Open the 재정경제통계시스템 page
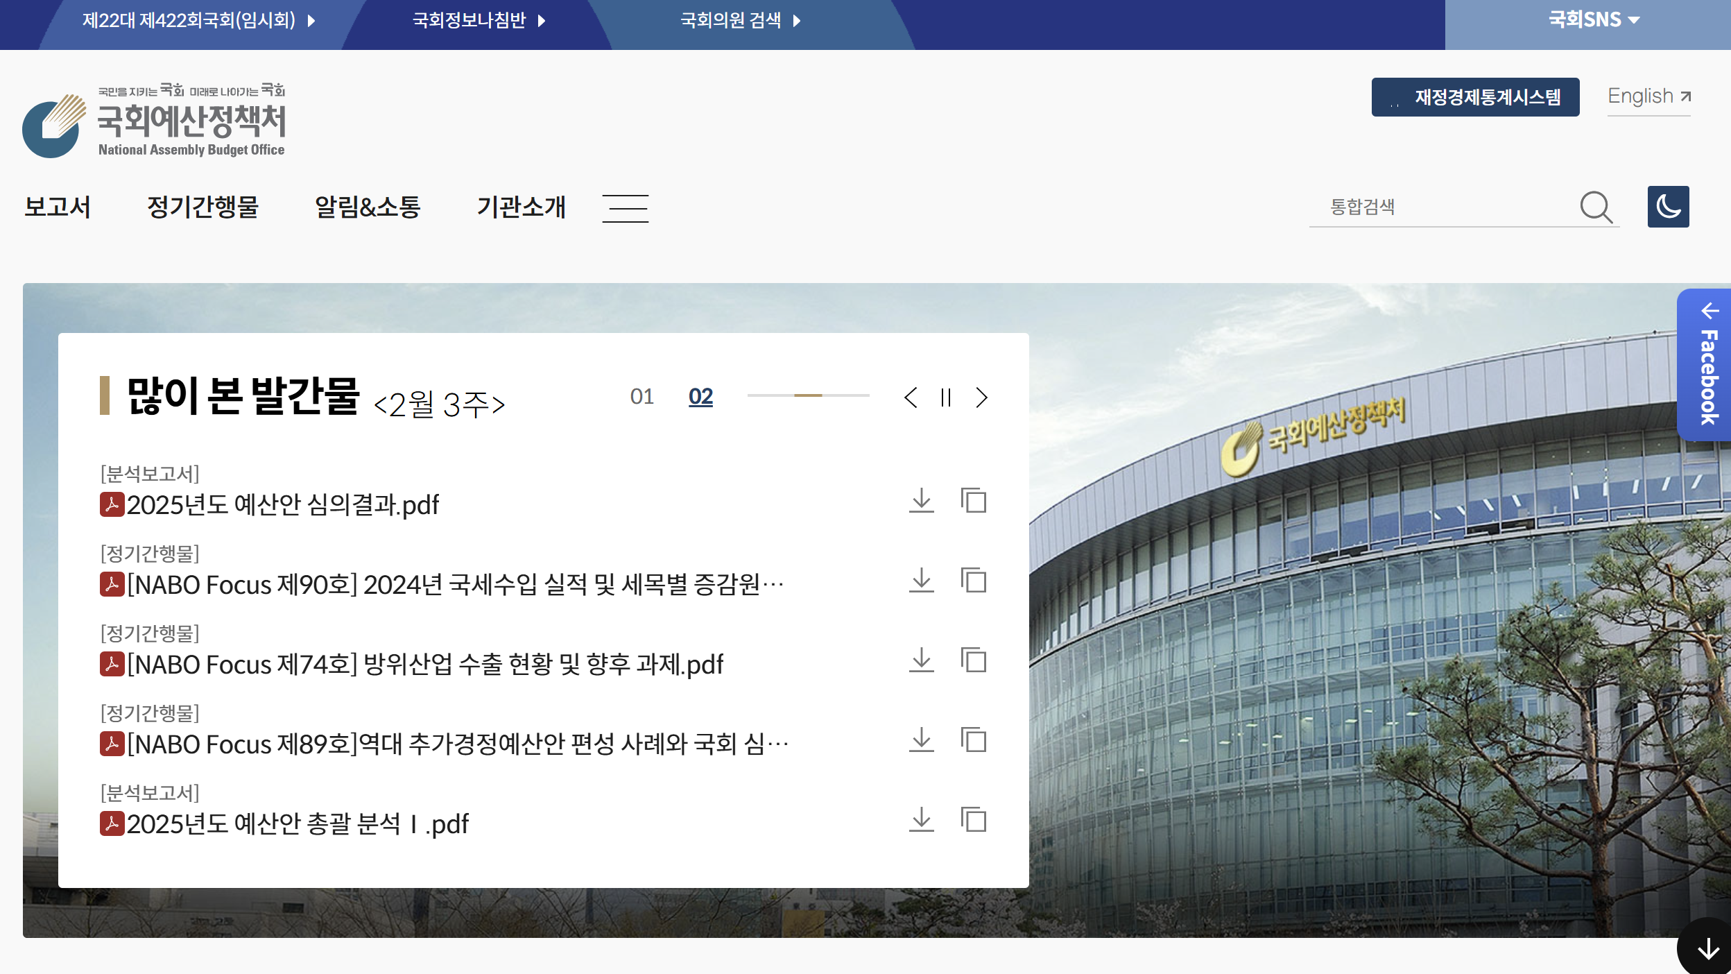 pyautogui.click(x=1476, y=97)
